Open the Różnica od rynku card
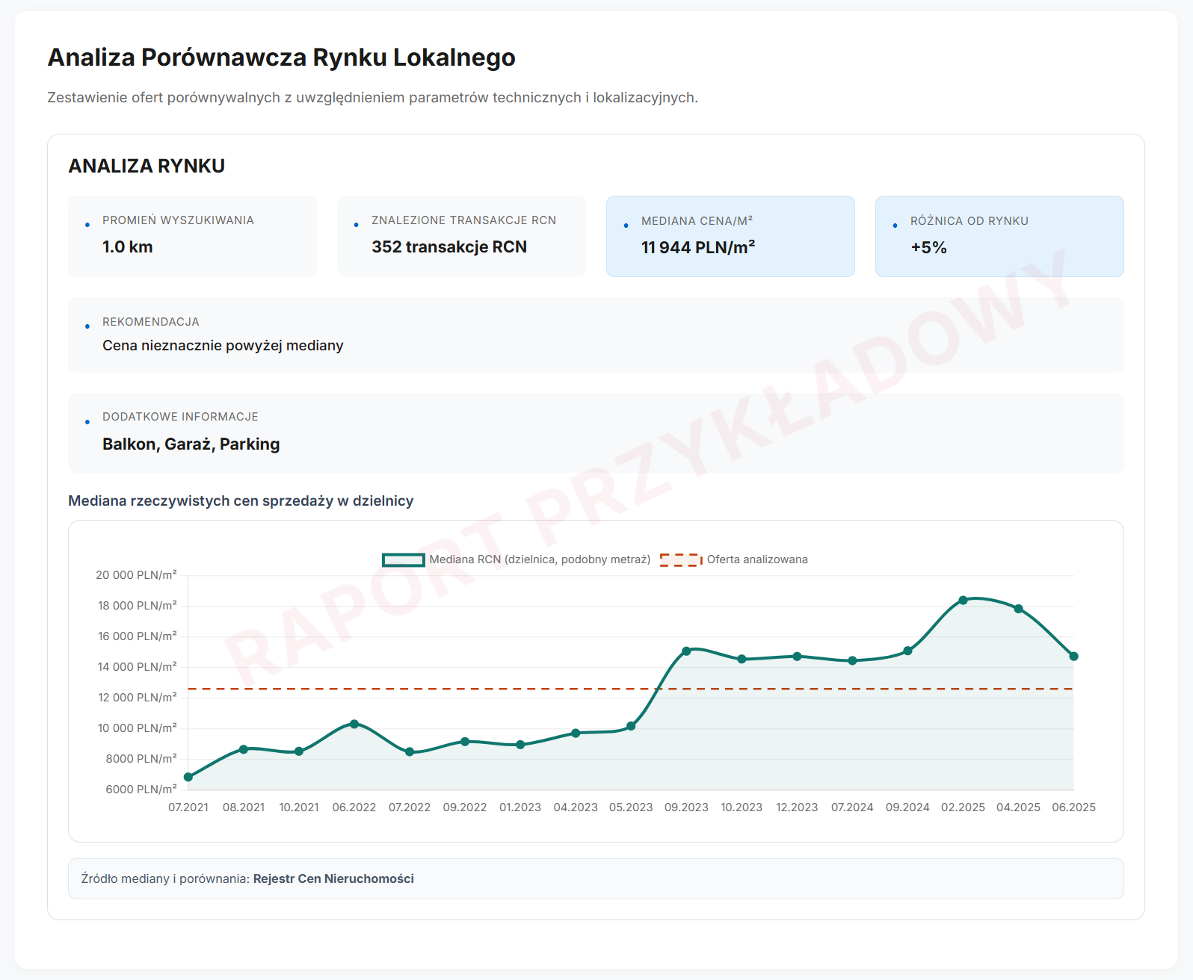The height and width of the screenshot is (980, 1193). click(999, 236)
